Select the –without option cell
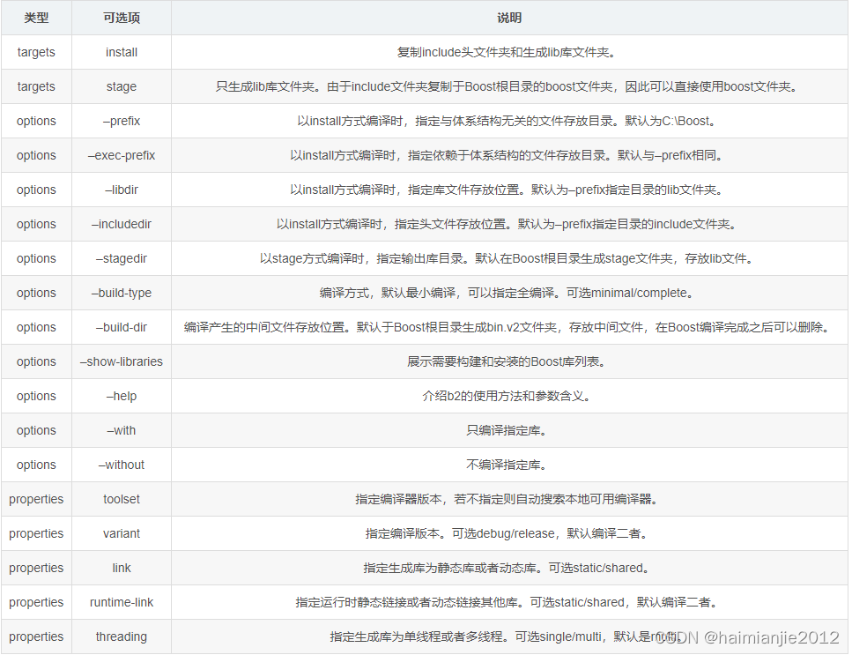The width and height of the screenshot is (852, 655). pyautogui.click(x=121, y=465)
